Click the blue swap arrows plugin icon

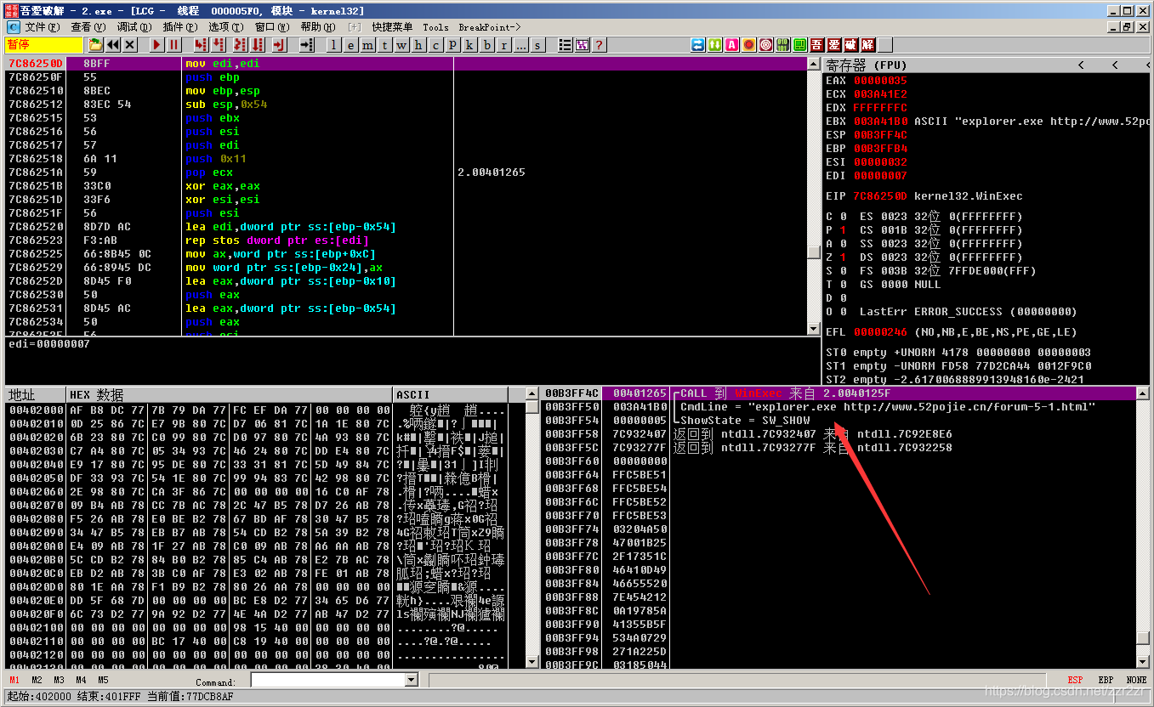pyautogui.click(x=698, y=45)
